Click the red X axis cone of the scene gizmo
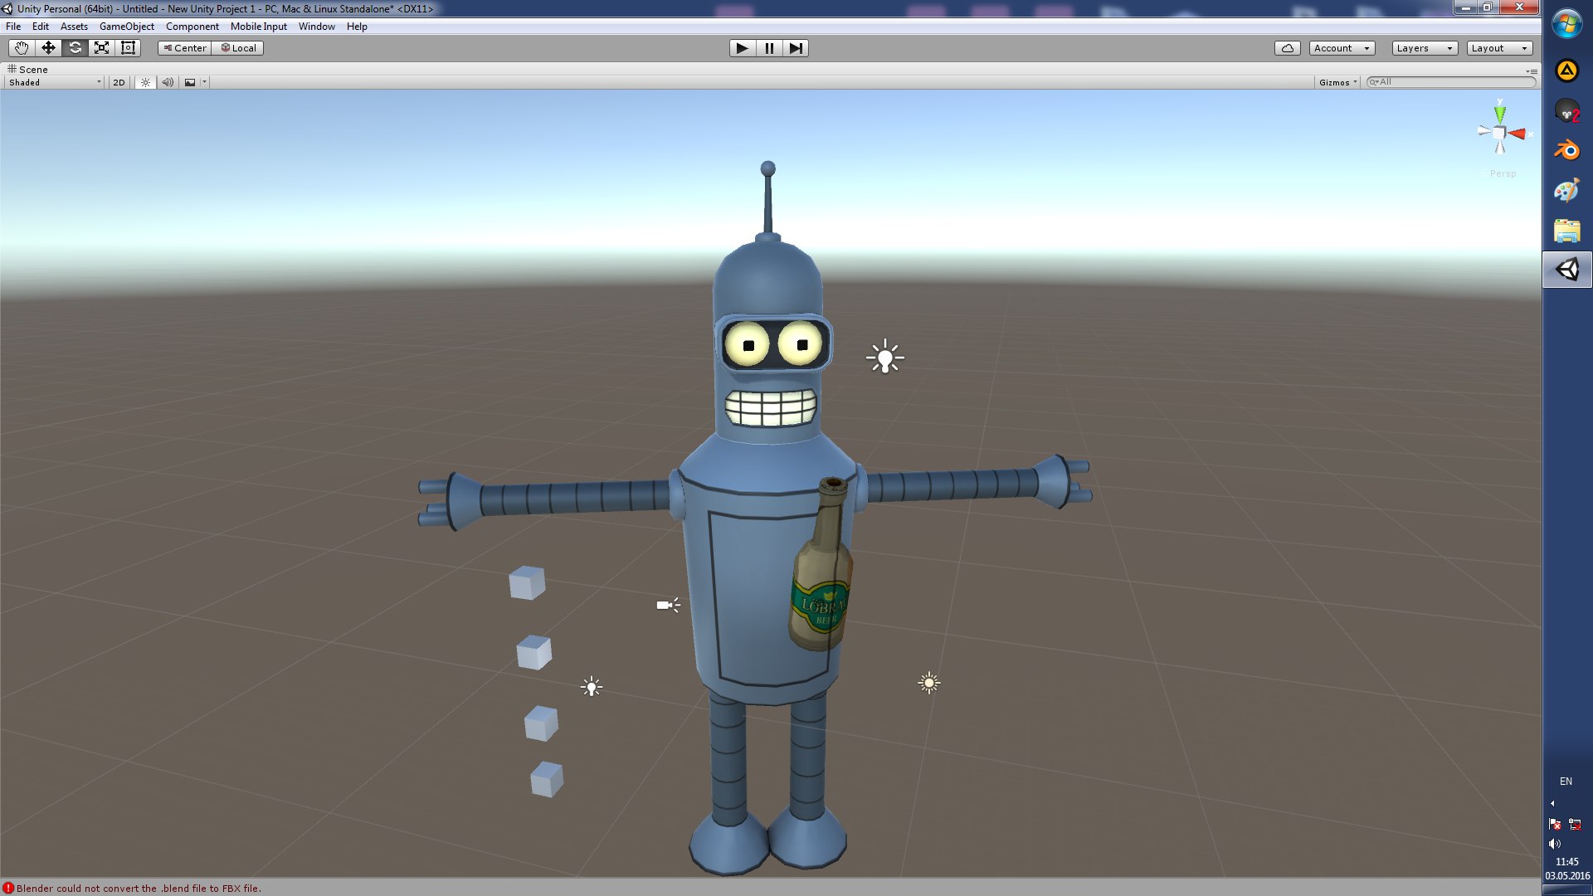Screen dimensions: 1593x896 [1517, 134]
